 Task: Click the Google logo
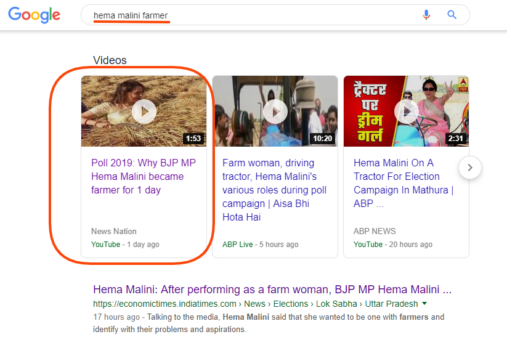pyautogui.click(x=34, y=15)
